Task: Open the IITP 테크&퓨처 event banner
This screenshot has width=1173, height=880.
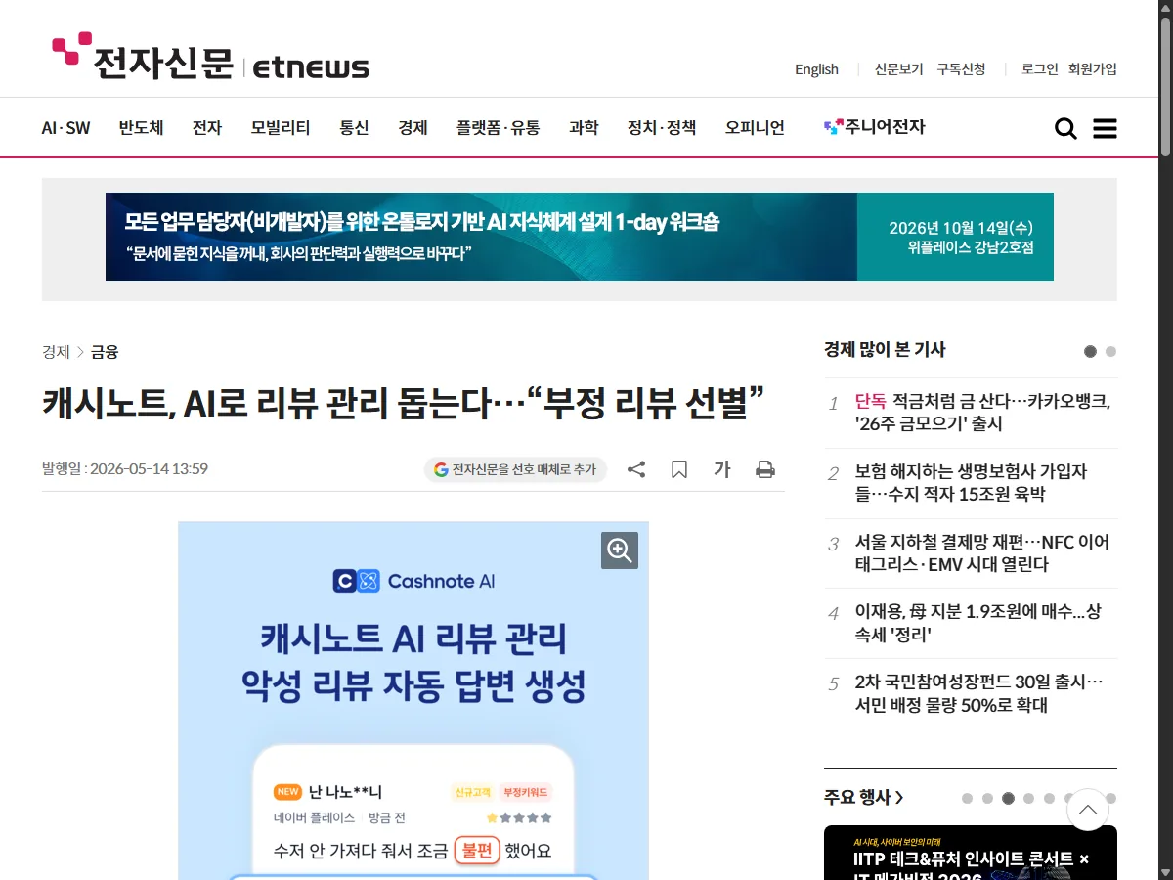Action: click(971, 853)
